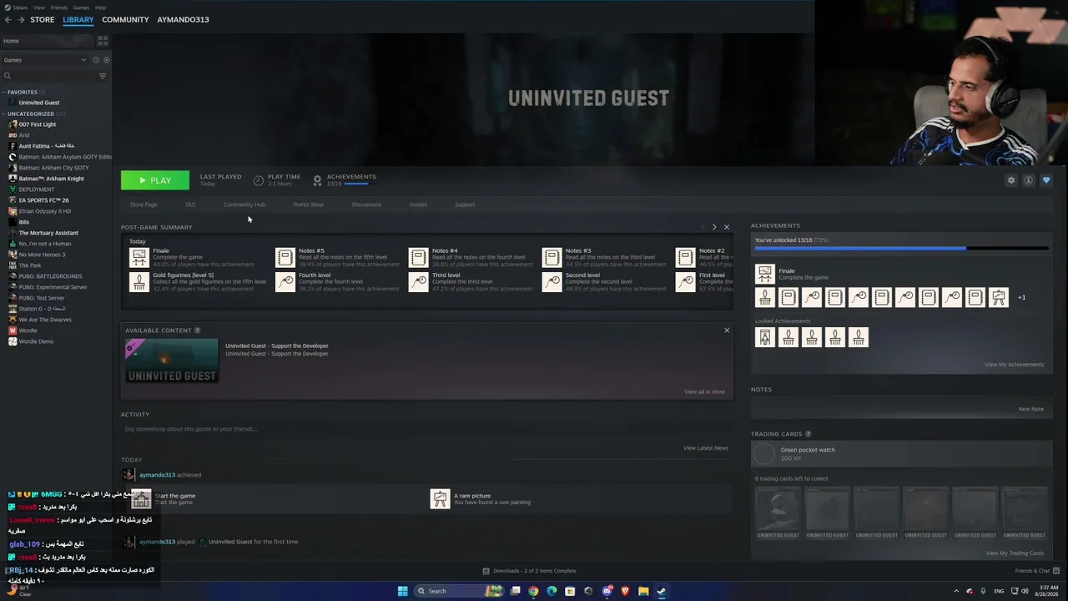Open the Friends menu
This screenshot has width=1068, height=601.
[58, 8]
